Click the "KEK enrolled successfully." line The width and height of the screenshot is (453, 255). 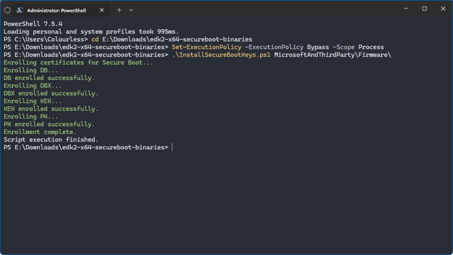coord(51,109)
